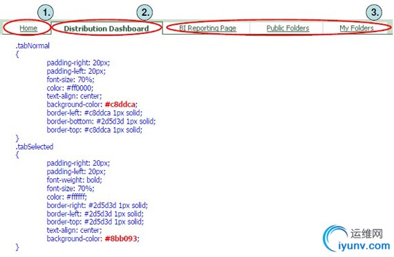Switch to the BI Reporting Page tab
Image resolution: width=394 pixels, height=257 pixels.
click(x=207, y=28)
